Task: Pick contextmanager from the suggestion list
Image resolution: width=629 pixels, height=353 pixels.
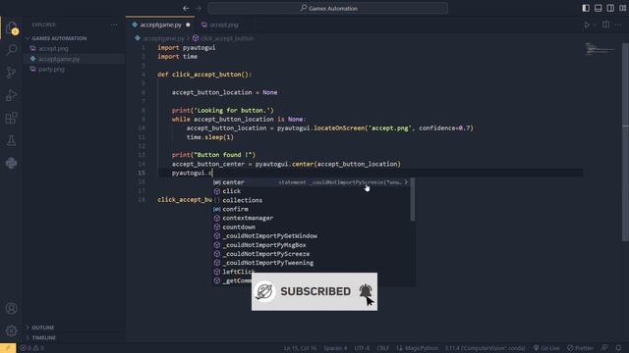Action: click(312, 218)
